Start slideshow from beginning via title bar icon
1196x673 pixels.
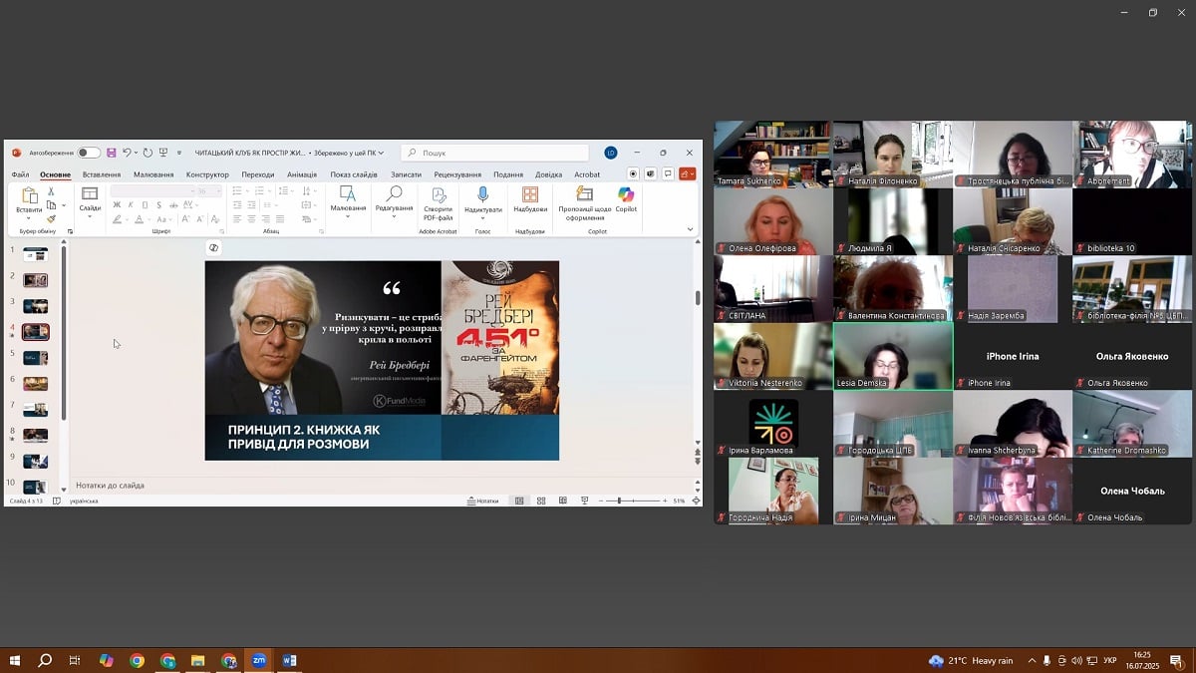pos(162,153)
